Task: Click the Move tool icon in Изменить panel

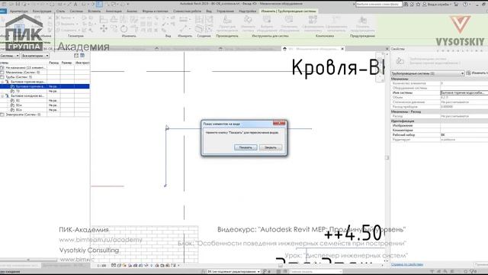Action: [104, 29]
